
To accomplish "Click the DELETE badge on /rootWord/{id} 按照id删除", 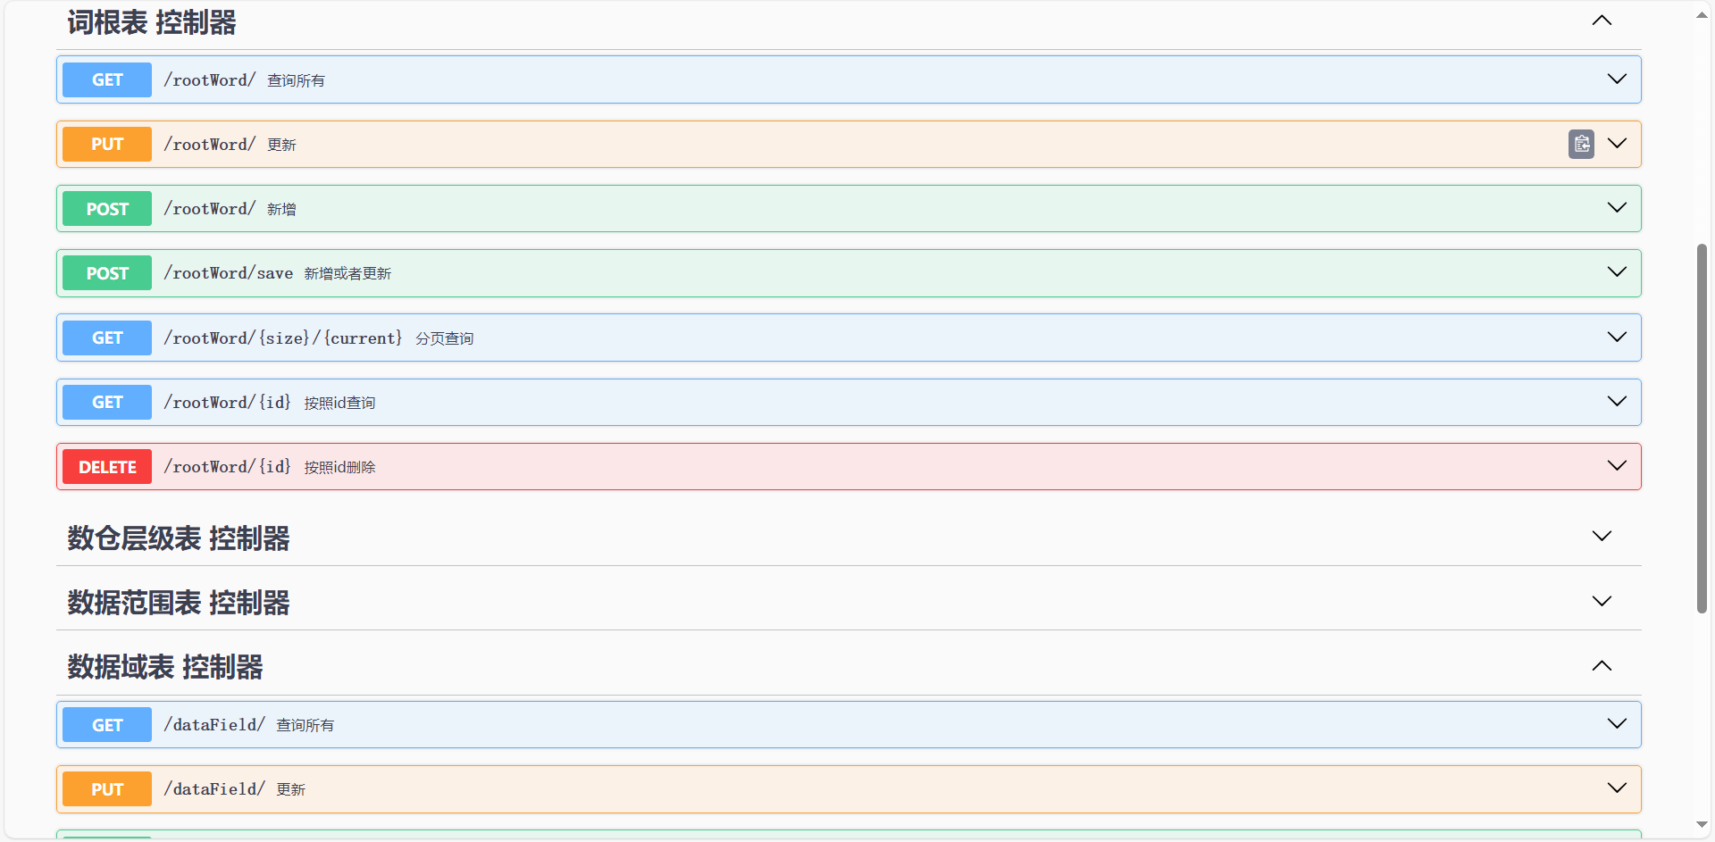I will pyautogui.click(x=106, y=466).
